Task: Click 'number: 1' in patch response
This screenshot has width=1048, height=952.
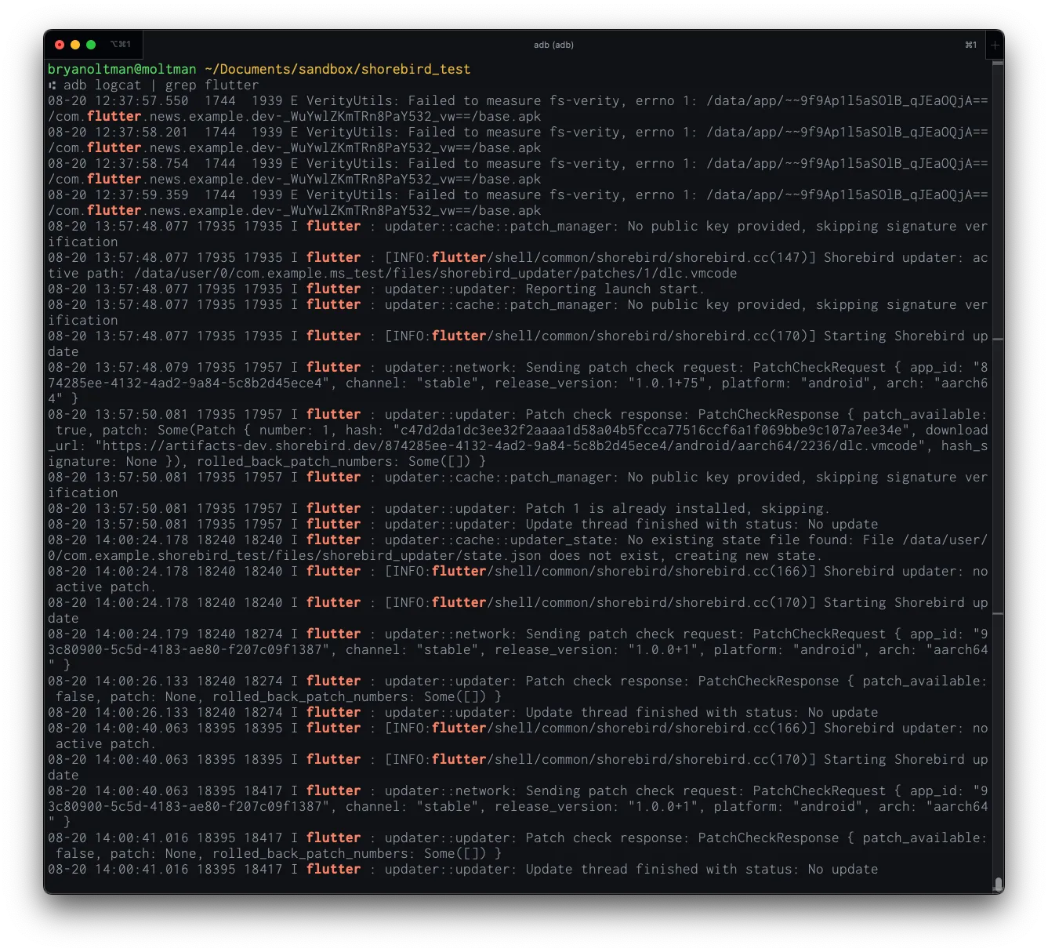Action: tap(295, 430)
